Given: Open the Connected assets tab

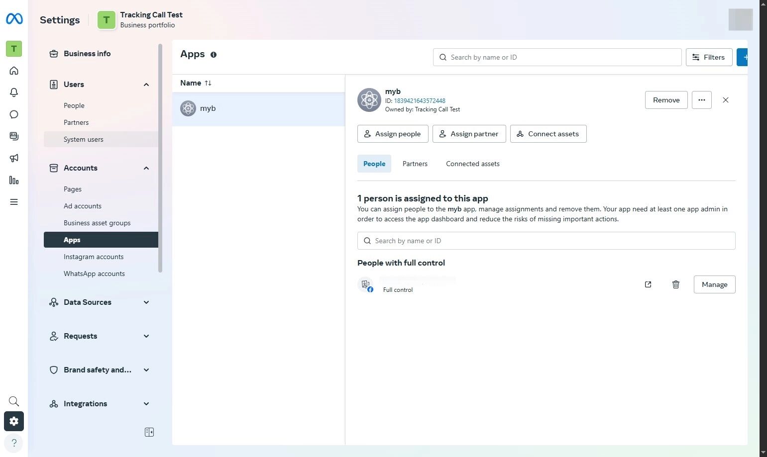Looking at the screenshot, I should (x=472, y=164).
